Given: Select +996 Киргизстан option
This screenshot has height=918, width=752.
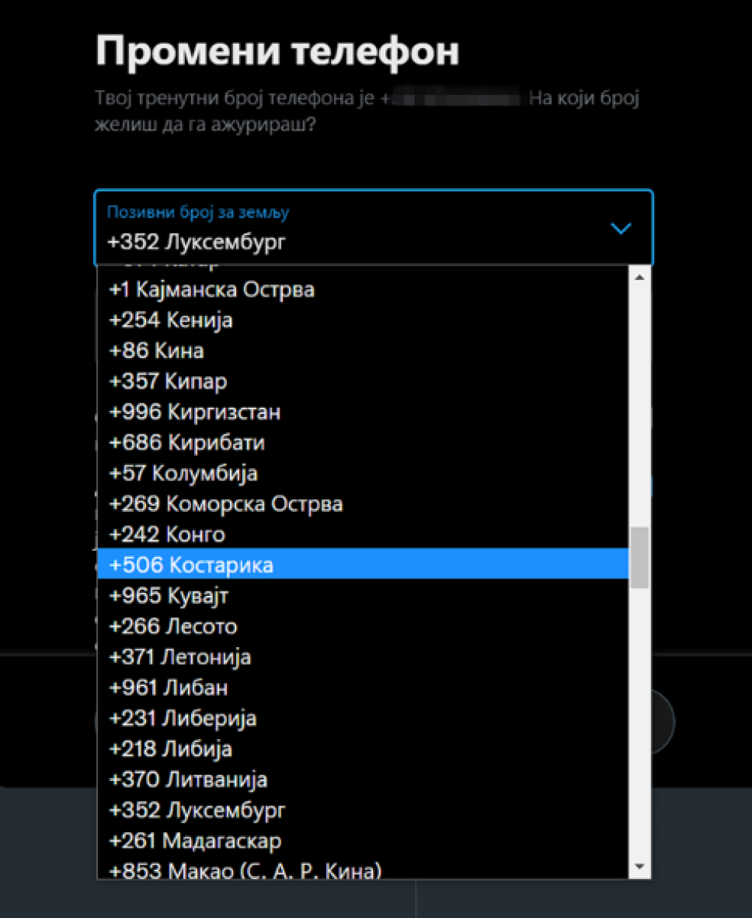Looking at the screenshot, I should [x=195, y=412].
